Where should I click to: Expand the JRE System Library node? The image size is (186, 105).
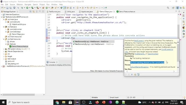[4, 49]
